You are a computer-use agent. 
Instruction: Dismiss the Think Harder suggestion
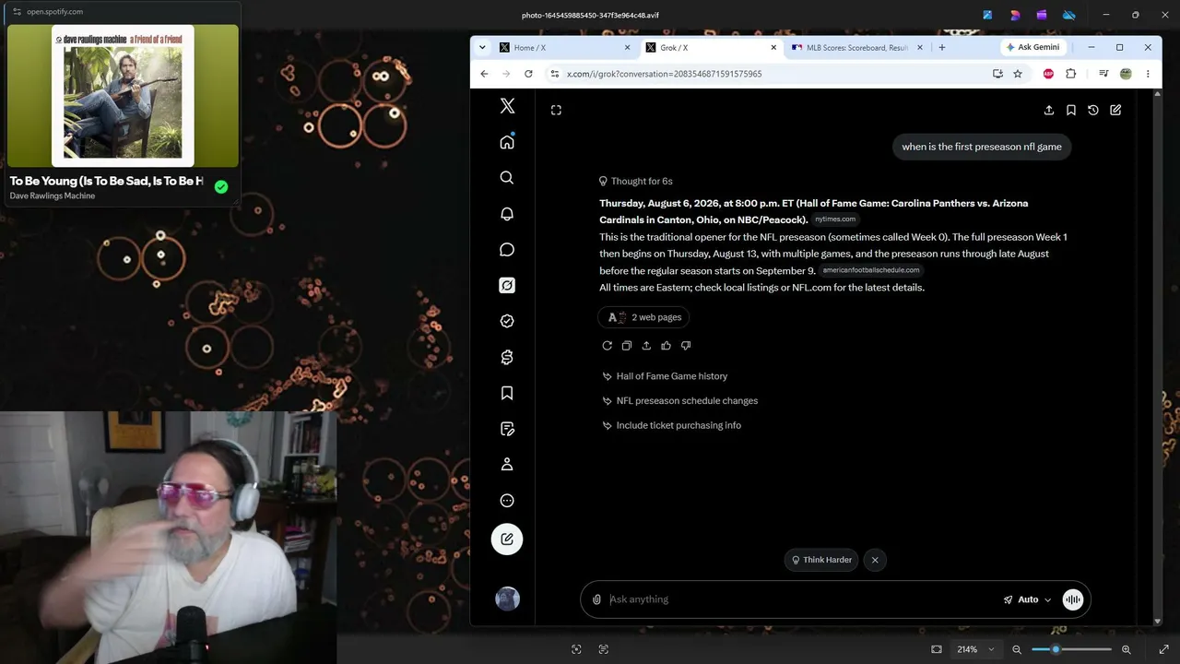(x=875, y=560)
